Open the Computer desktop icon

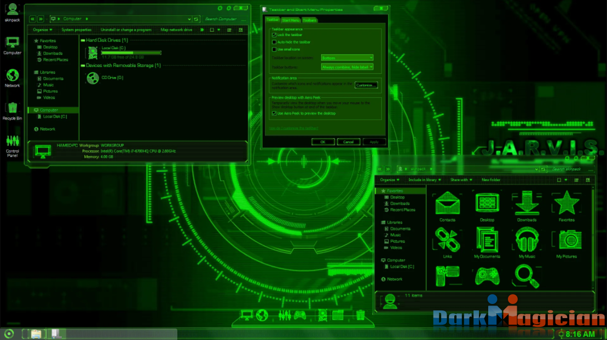(x=13, y=45)
